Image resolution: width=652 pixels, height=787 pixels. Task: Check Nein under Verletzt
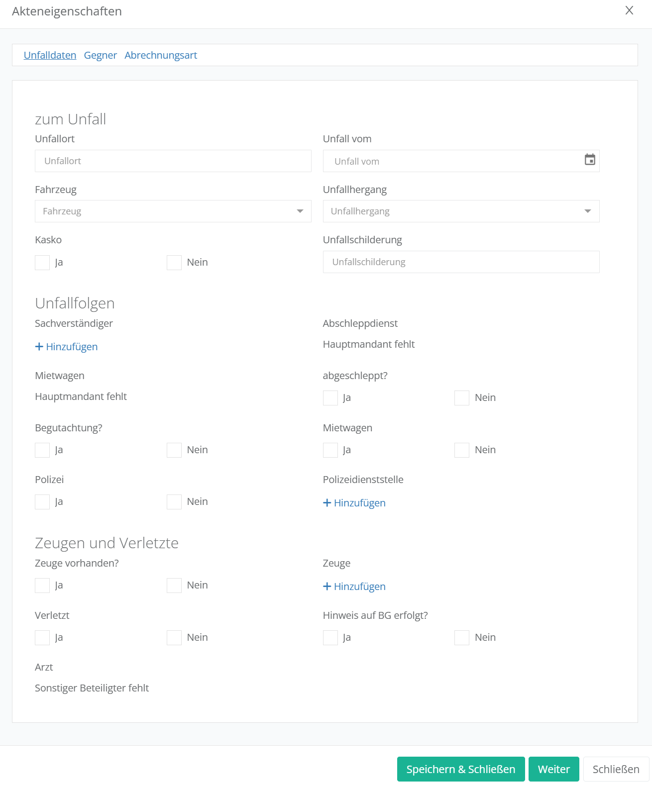(174, 638)
